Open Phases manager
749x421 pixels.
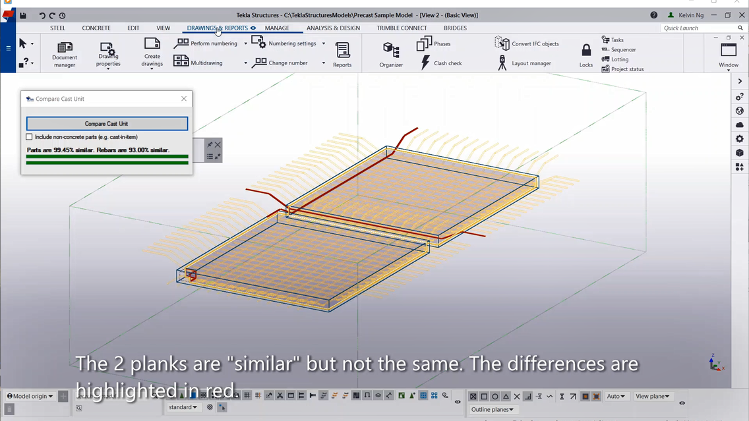(433, 43)
